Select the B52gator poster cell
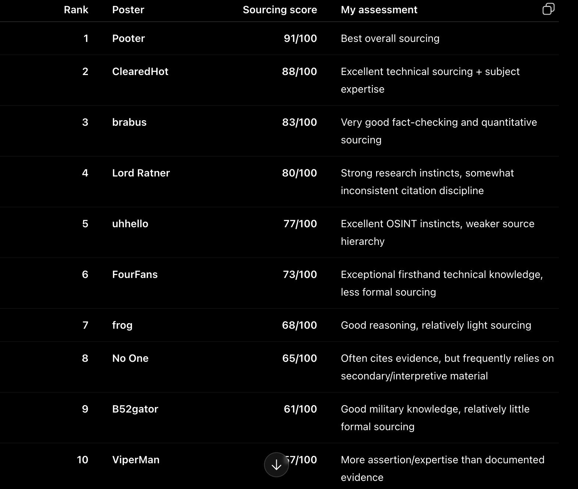This screenshot has height=489, width=578. coord(135,409)
